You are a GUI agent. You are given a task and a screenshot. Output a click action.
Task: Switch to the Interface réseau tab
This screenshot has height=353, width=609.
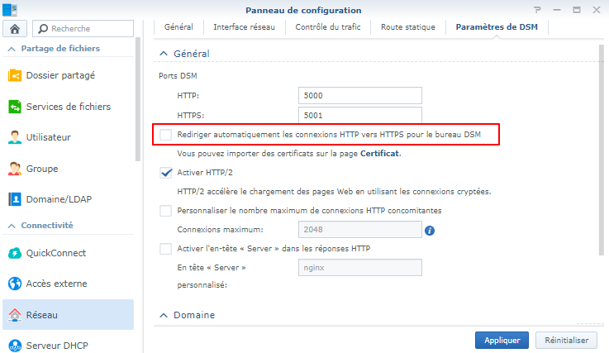244,26
